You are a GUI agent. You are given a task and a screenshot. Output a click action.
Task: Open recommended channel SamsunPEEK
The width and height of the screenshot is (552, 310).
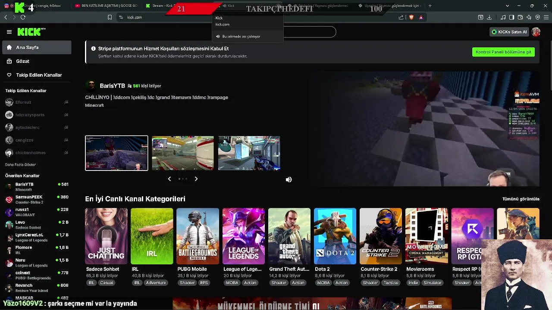[x=37, y=199]
